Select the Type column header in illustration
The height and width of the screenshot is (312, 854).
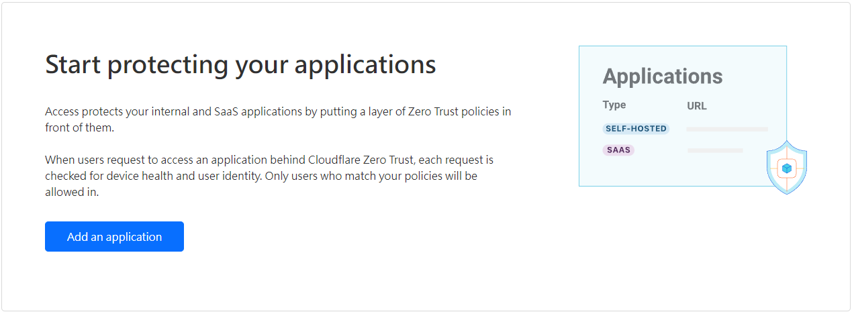tap(614, 105)
